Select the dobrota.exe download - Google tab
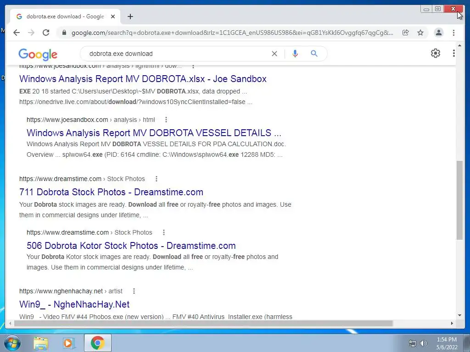The width and height of the screenshot is (470, 352). [x=65, y=16]
